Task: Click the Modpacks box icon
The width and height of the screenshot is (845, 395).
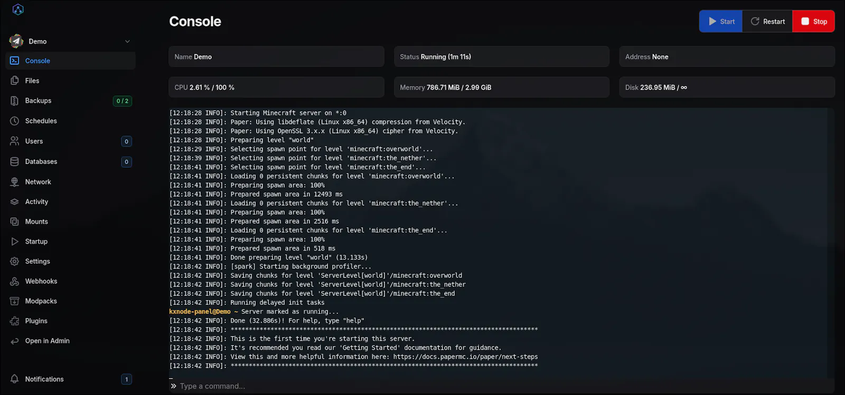Action: click(15, 301)
